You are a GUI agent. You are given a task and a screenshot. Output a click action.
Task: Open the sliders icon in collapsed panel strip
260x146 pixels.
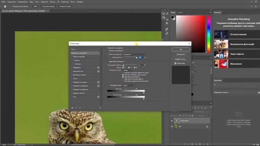pos(164,18)
